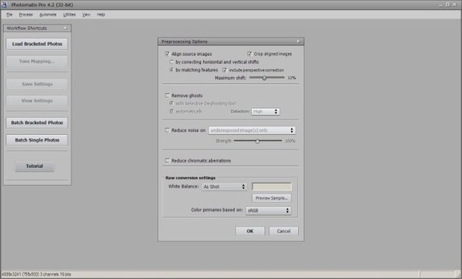Click the Maximum shift 12% value

tap(292, 78)
